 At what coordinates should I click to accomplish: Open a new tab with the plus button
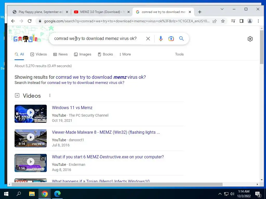pyautogui.click(x=200, y=12)
